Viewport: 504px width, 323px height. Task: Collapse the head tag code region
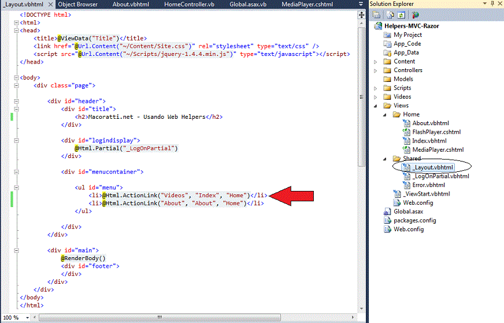click(16, 31)
